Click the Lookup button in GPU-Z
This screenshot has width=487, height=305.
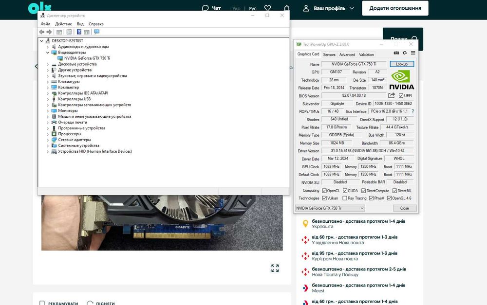402,64
